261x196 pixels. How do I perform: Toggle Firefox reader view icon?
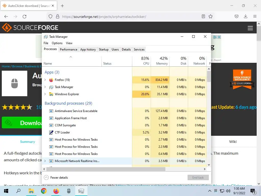point(203,16)
